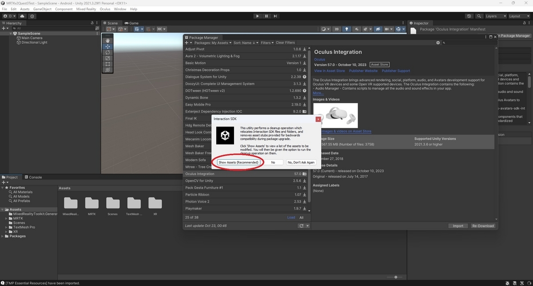
Task: Select Photon Voice 2 package row
Action: pyautogui.click(x=246, y=201)
